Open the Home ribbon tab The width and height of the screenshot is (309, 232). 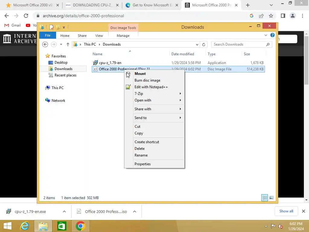pyautogui.click(x=65, y=36)
